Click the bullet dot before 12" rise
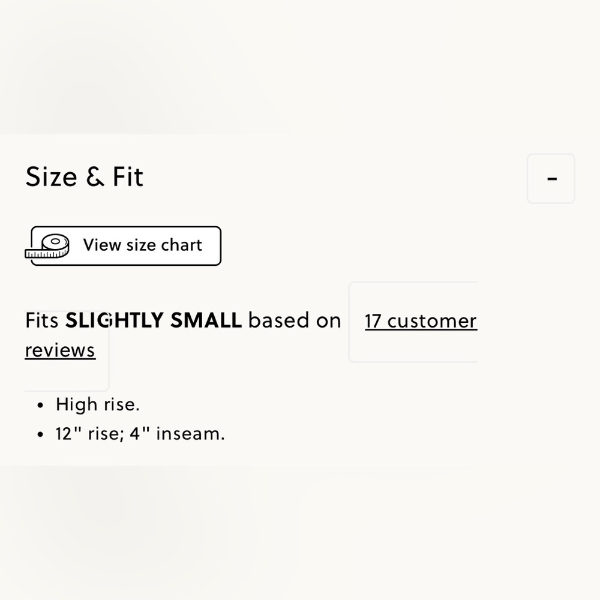 pos(40,434)
